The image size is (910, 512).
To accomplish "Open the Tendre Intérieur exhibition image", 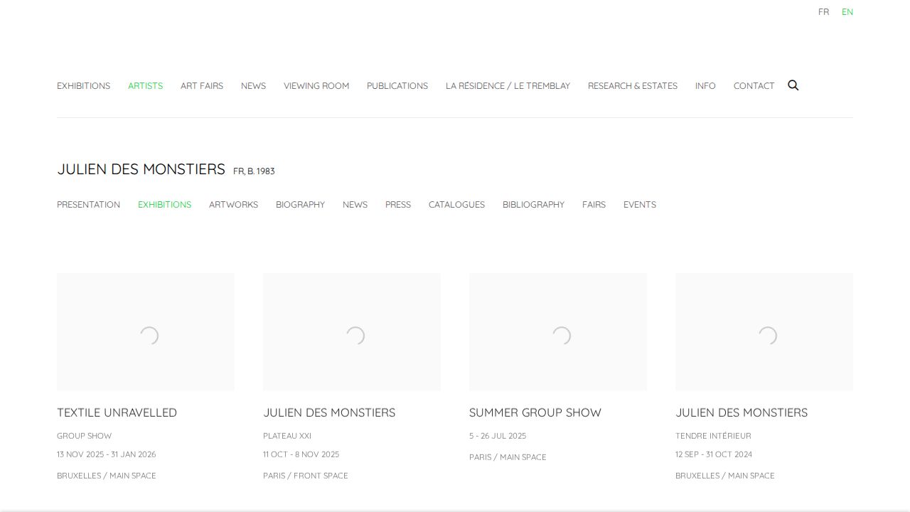I will pos(764,331).
